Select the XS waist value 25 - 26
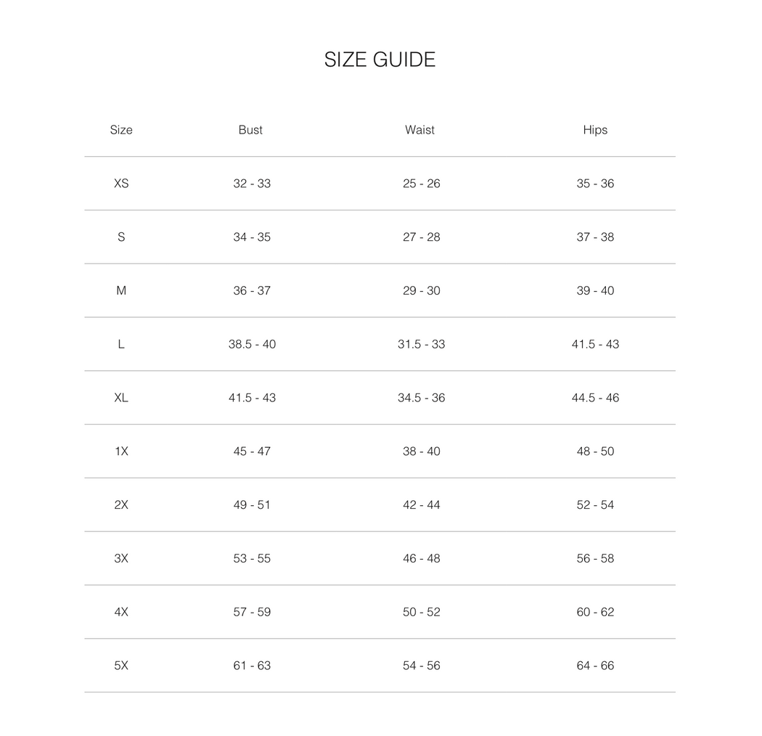 click(422, 184)
